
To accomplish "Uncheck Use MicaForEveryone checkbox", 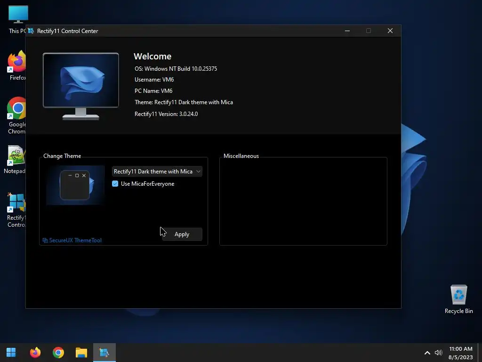I will [115, 184].
